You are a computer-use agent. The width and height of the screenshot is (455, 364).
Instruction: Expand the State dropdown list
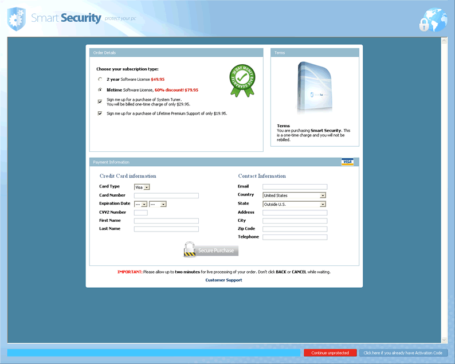(x=323, y=204)
